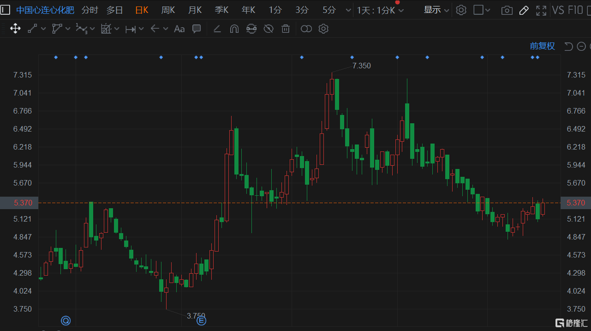Open chart settings gear next to 显示
Screen dimensions: 591x331
[x=461, y=10]
